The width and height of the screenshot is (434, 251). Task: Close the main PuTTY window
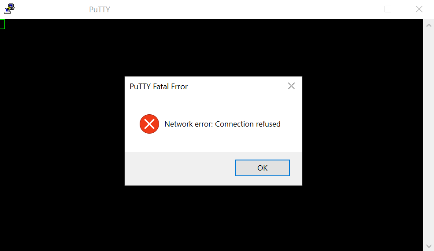pos(419,9)
